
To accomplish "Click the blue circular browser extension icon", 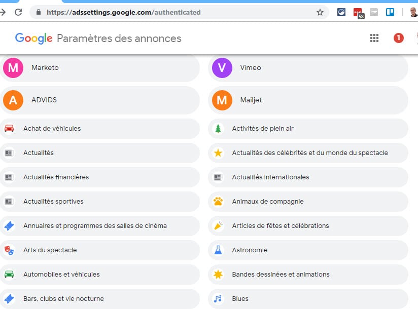I will click(x=341, y=12).
